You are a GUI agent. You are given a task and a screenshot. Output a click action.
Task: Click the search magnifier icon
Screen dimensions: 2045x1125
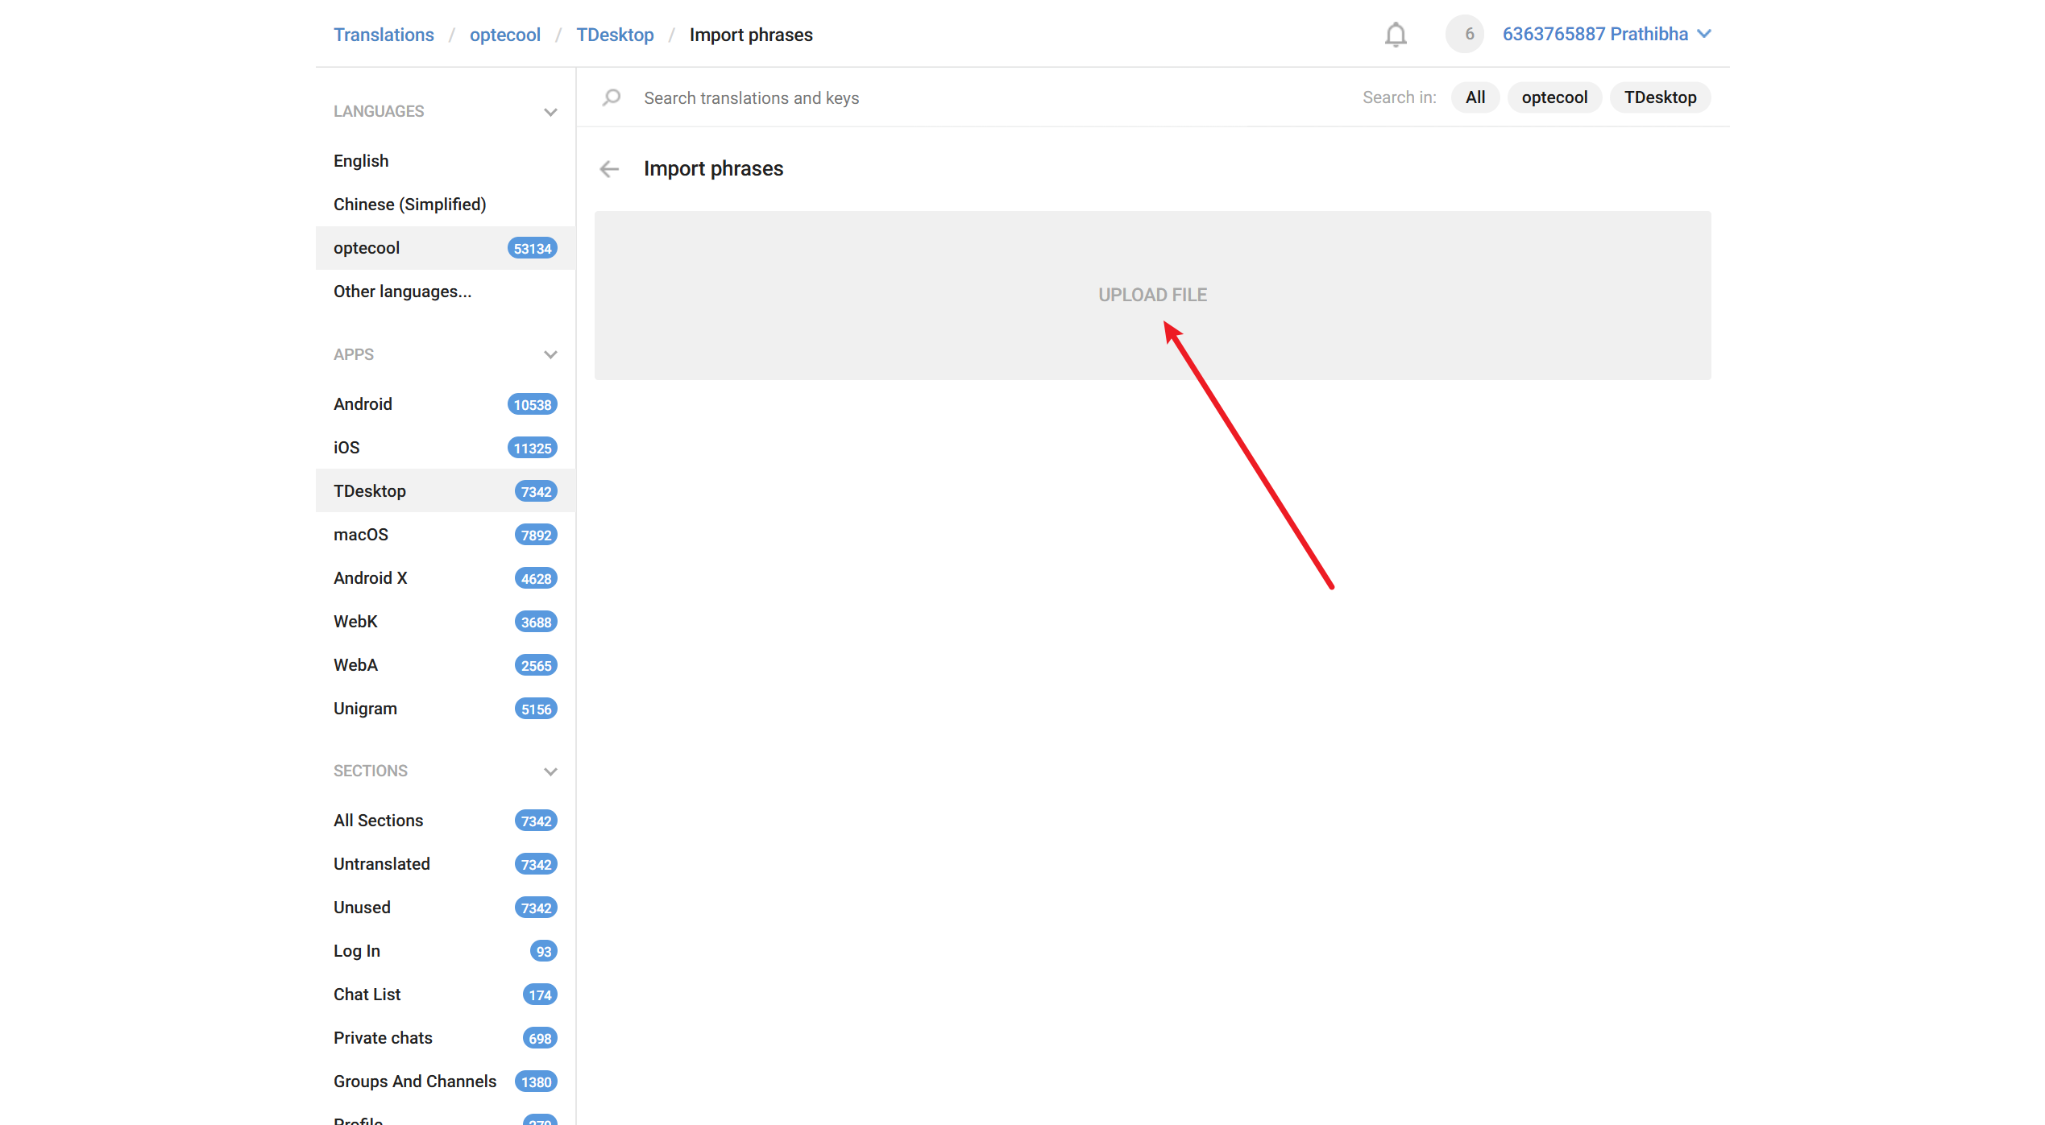pos(612,97)
